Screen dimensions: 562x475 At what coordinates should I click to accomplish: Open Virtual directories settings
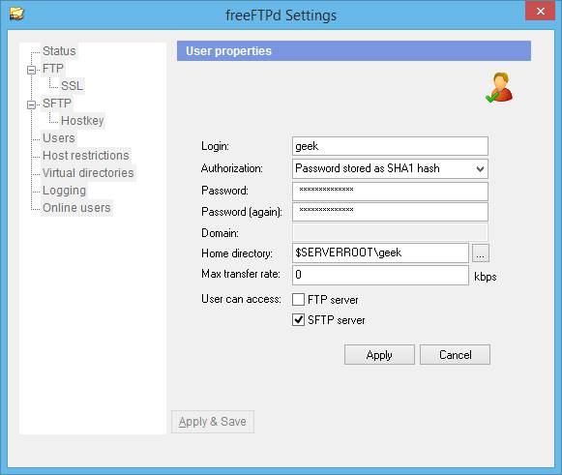(88, 173)
